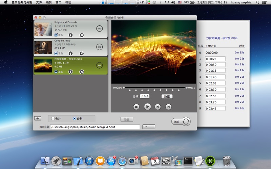
Task: Open the 编辑 menu in the menu bar
Action: [x=49, y=2]
